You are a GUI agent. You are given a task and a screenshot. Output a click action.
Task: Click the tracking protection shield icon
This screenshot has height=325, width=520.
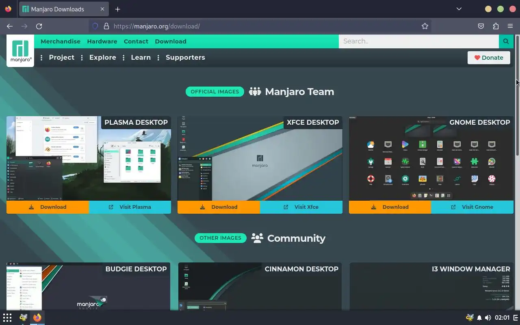[95, 26]
